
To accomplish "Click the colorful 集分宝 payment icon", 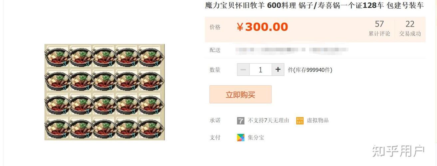I will click(x=241, y=137).
